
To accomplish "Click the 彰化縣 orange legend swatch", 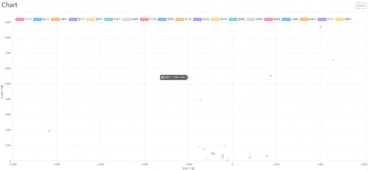I will pyautogui.click(x=179, y=19).
